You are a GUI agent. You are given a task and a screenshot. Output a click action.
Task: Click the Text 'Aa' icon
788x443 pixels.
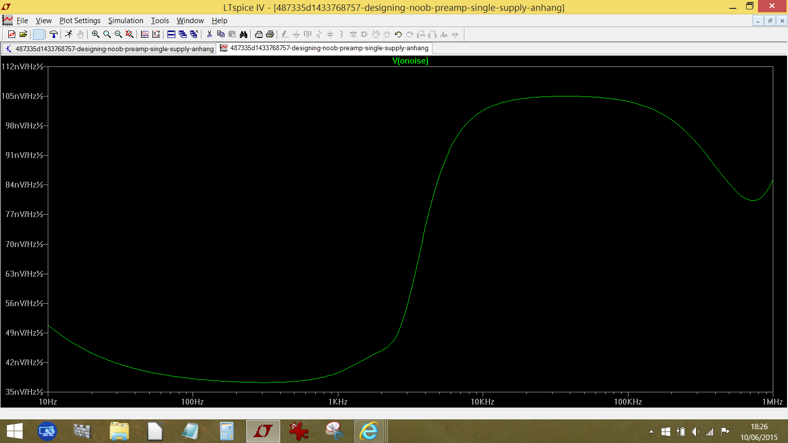pos(444,34)
